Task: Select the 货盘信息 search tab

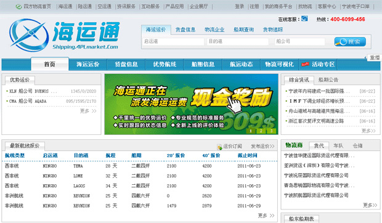Action: click(185, 30)
